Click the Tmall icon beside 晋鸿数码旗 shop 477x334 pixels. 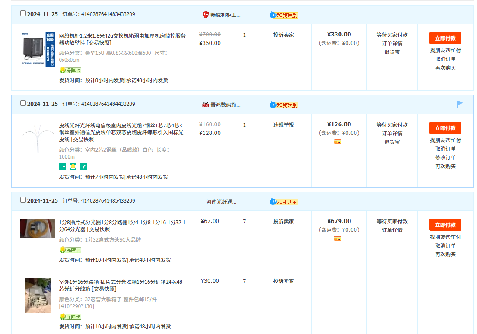pos(206,105)
